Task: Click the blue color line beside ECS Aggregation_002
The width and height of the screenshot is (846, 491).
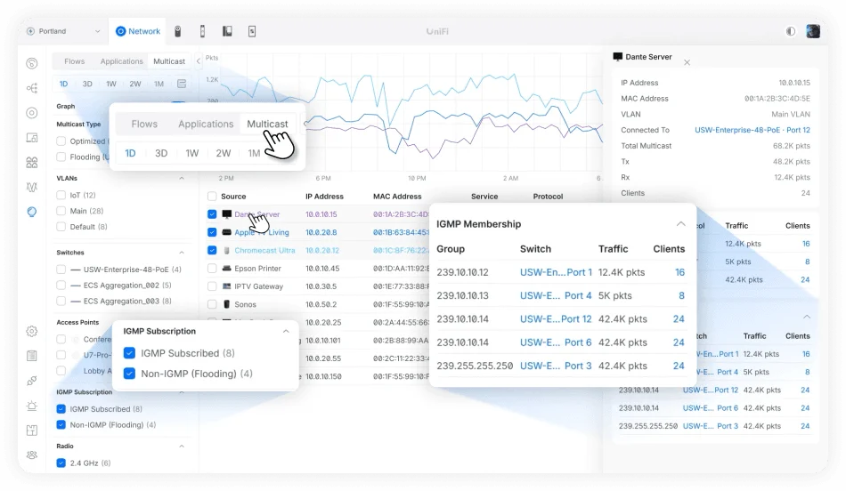Action: point(76,286)
